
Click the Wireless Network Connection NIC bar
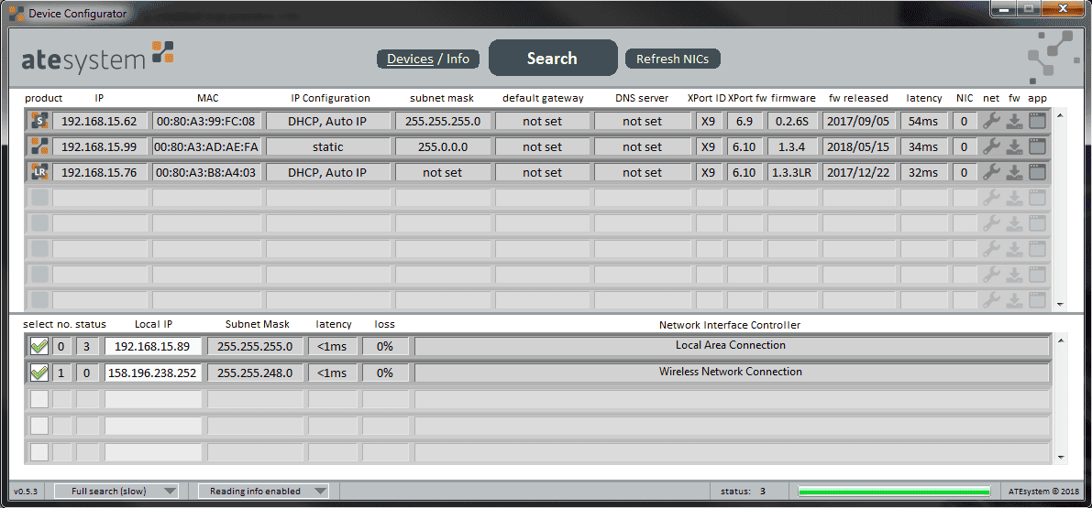pos(732,373)
